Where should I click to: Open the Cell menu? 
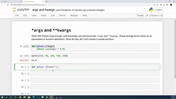(53, 15)
